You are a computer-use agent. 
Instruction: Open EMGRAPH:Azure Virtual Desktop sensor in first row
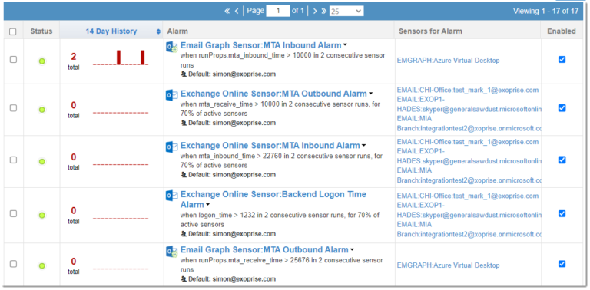pyautogui.click(x=448, y=61)
